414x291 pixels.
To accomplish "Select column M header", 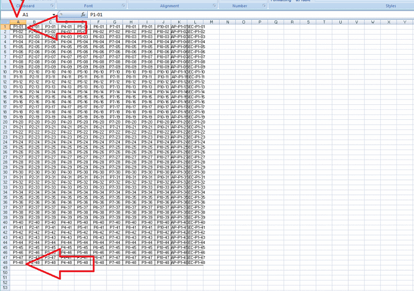I will [x=211, y=22].
